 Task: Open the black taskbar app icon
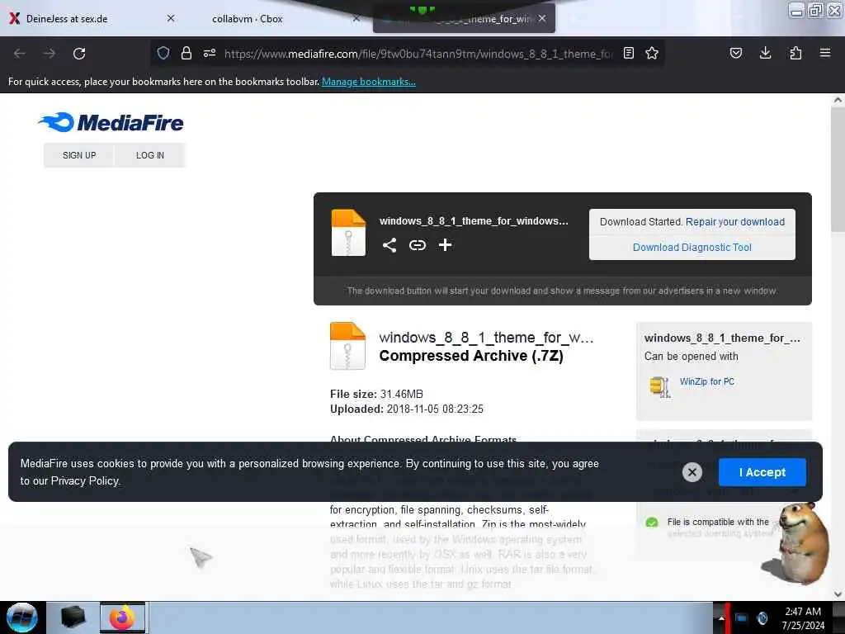pyautogui.click(x=73, y=617)
